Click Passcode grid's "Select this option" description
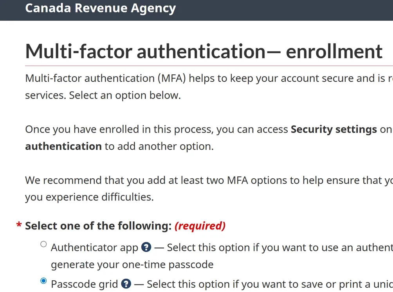This screenshot has height=292, width=393. tap(235, 284)
